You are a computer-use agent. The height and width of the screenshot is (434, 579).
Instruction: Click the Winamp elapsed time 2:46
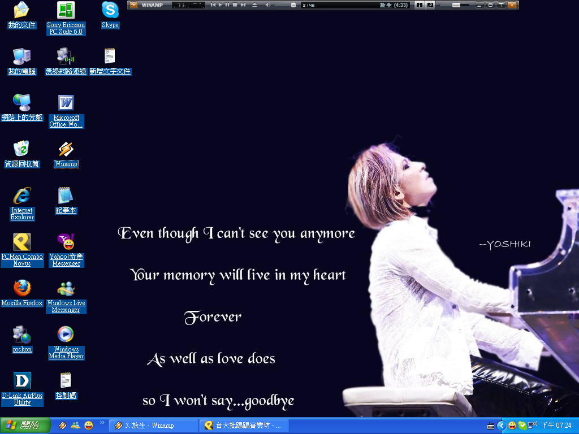pyautogui.click(x=309, y=5)
